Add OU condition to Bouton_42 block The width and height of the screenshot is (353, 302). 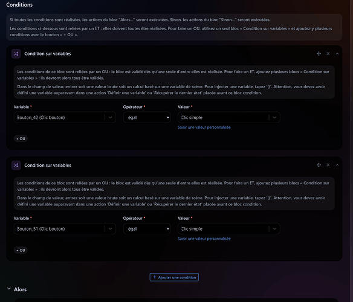click(x=21, y=139)
